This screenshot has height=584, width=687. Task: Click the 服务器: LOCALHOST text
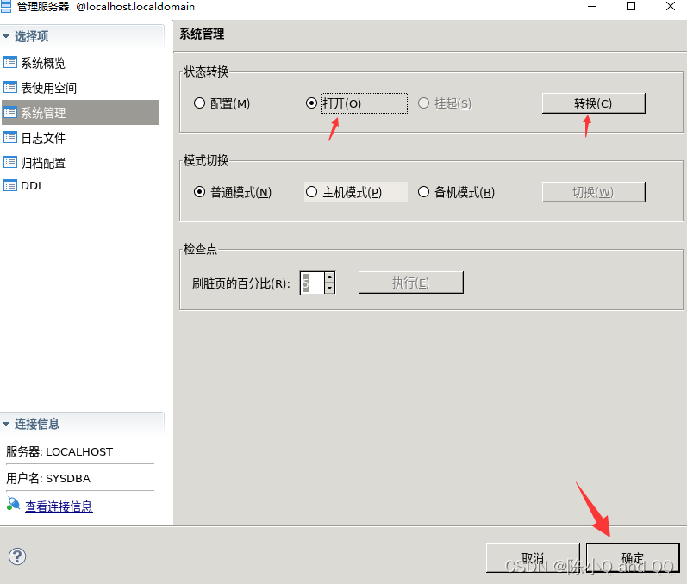point(59,452)
